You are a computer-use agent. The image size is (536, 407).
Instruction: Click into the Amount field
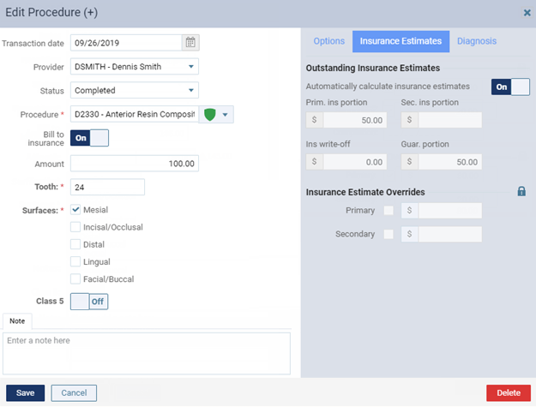[135, 163]
